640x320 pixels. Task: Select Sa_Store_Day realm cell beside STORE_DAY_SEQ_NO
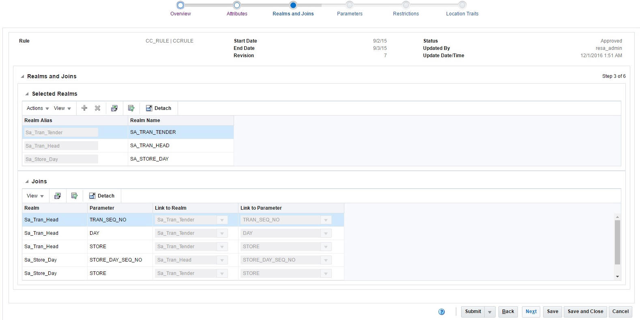click(55, 260)
